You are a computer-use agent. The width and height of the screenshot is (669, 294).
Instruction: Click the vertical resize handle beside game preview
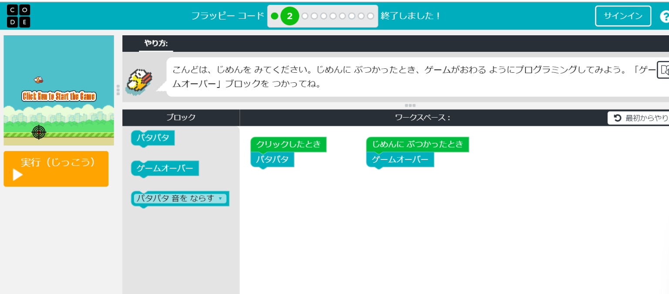118,90
